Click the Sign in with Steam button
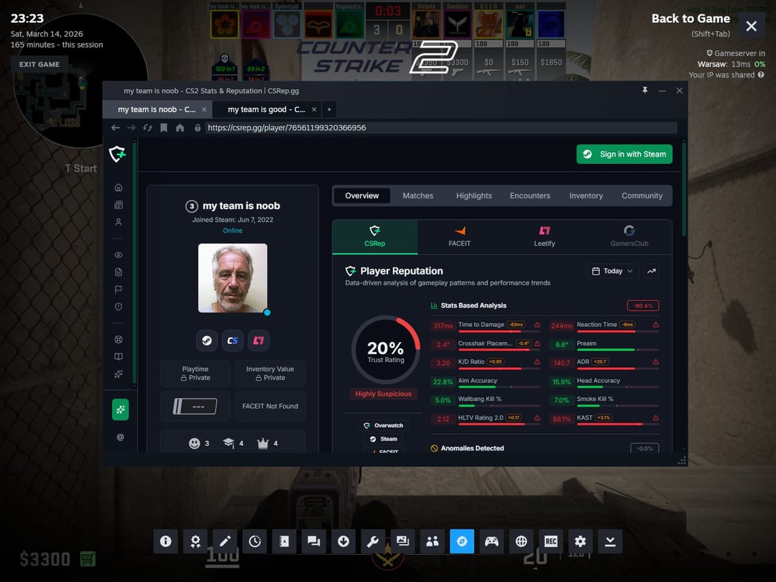This screenshot has height=582, width=776. 624,154
